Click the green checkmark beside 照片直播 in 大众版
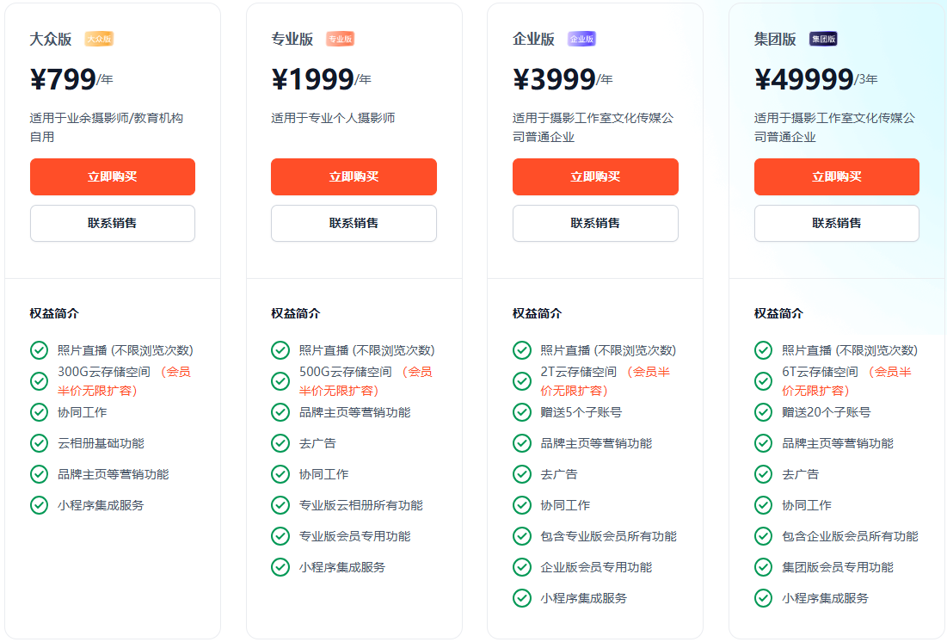947x642 pixels. [39, 350]
